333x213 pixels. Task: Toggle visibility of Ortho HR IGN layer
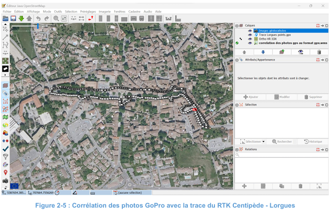250,39
